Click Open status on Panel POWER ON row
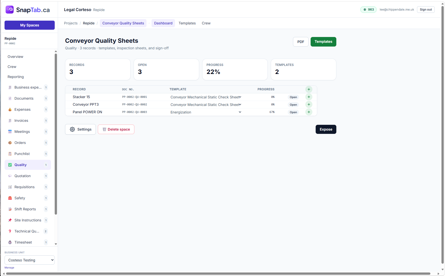Image resolution: width=445 pixels, height=276 pixels. click(293, 112)
